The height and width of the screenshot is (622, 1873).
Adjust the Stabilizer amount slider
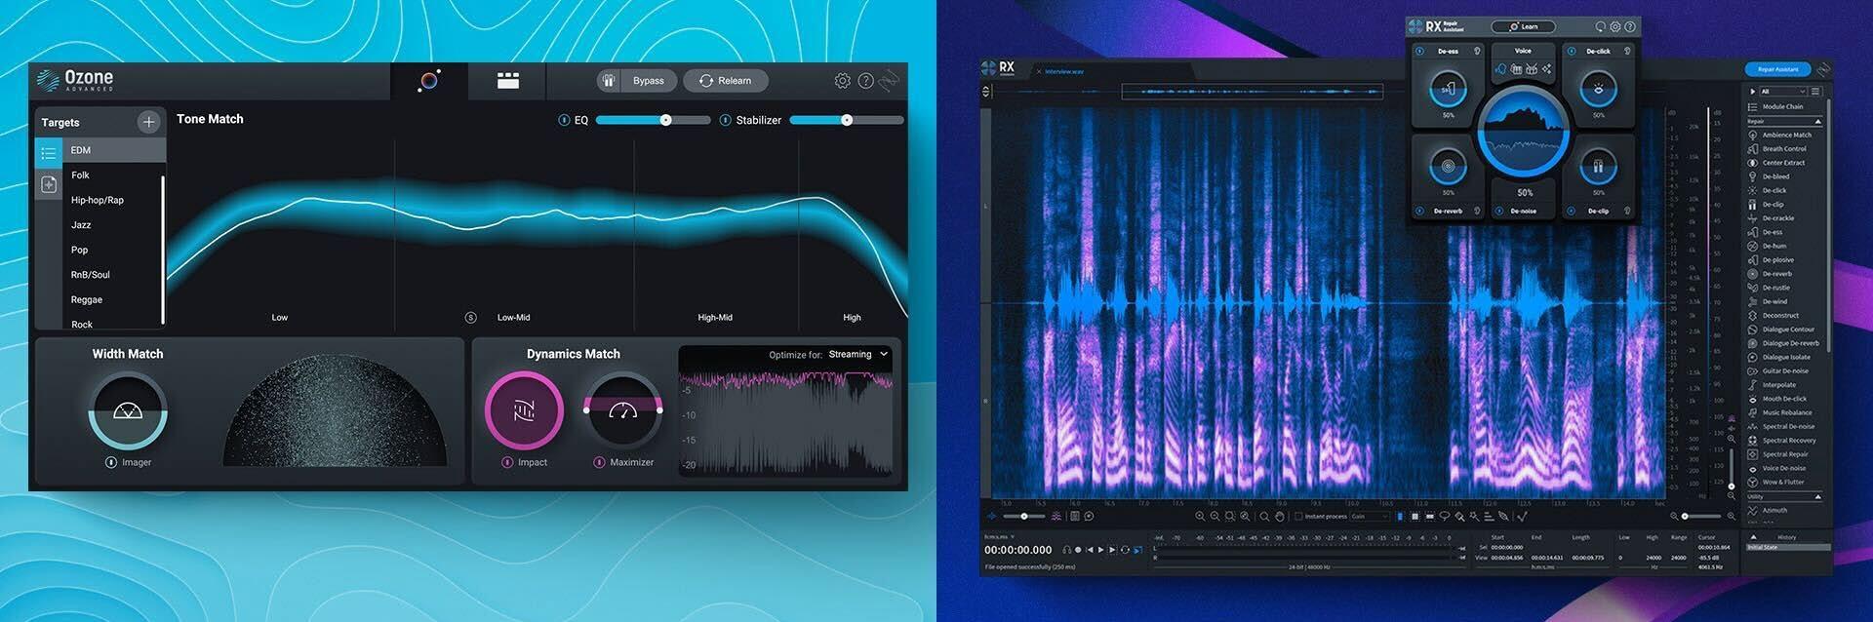point(846,120)
